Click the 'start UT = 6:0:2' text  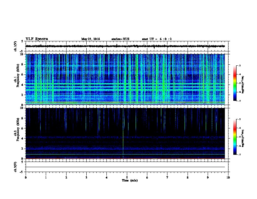pos(157,39)
